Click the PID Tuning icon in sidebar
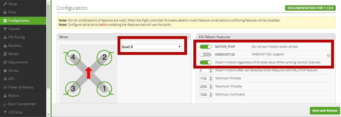This screenshot has height=117, width=341. point(5,37)
